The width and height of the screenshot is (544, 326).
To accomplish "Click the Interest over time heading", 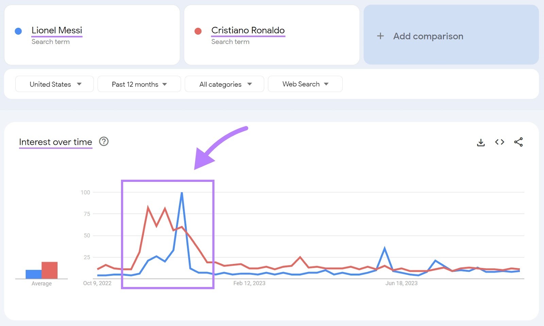I will click(x=55, y=142).
